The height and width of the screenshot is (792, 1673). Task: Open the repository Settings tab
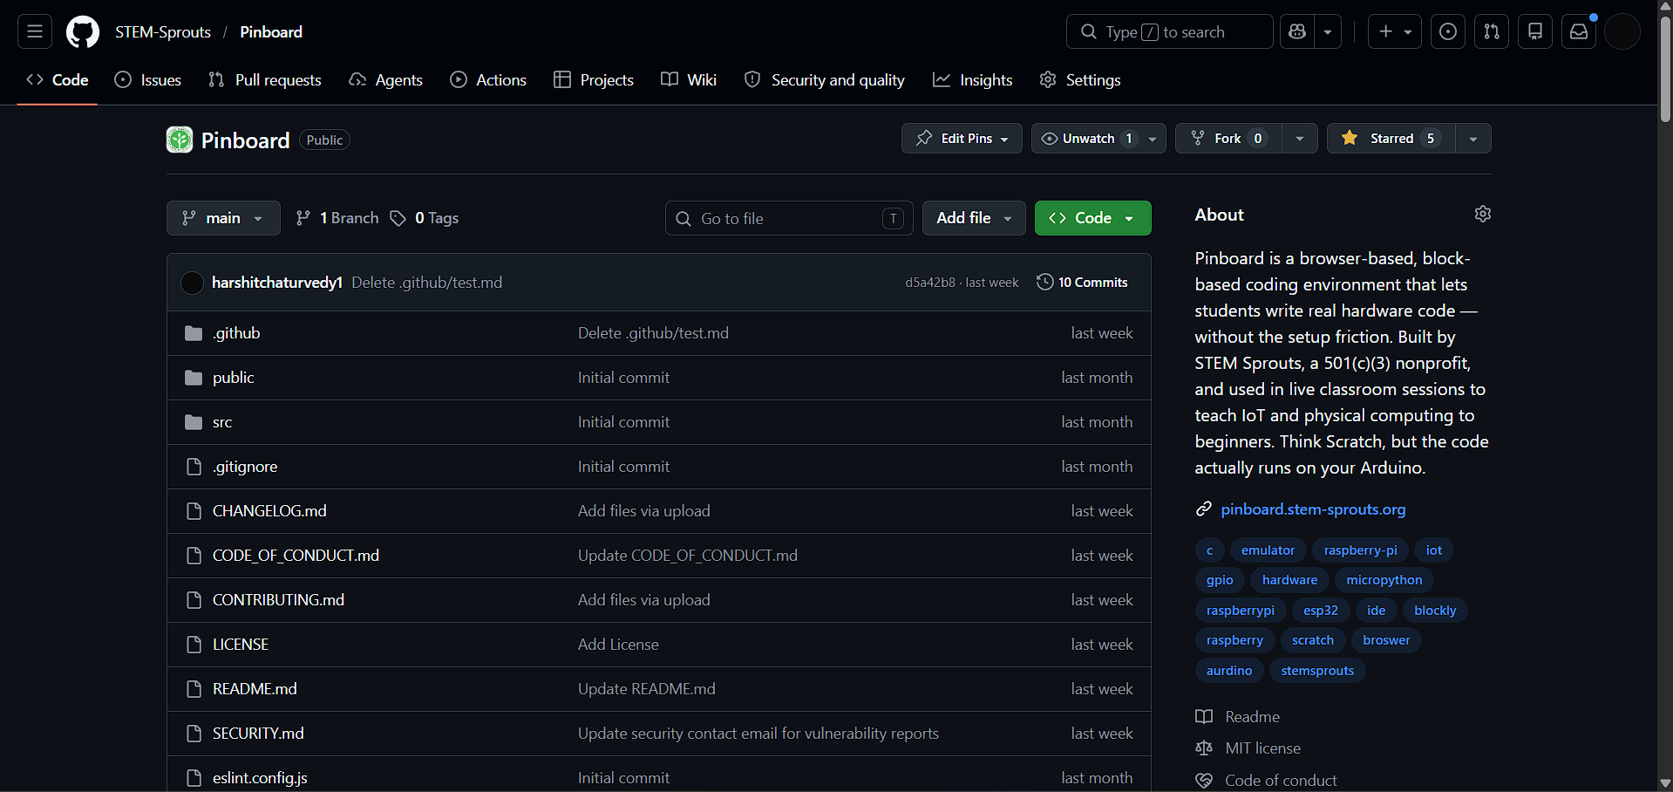pos(1080,80)
